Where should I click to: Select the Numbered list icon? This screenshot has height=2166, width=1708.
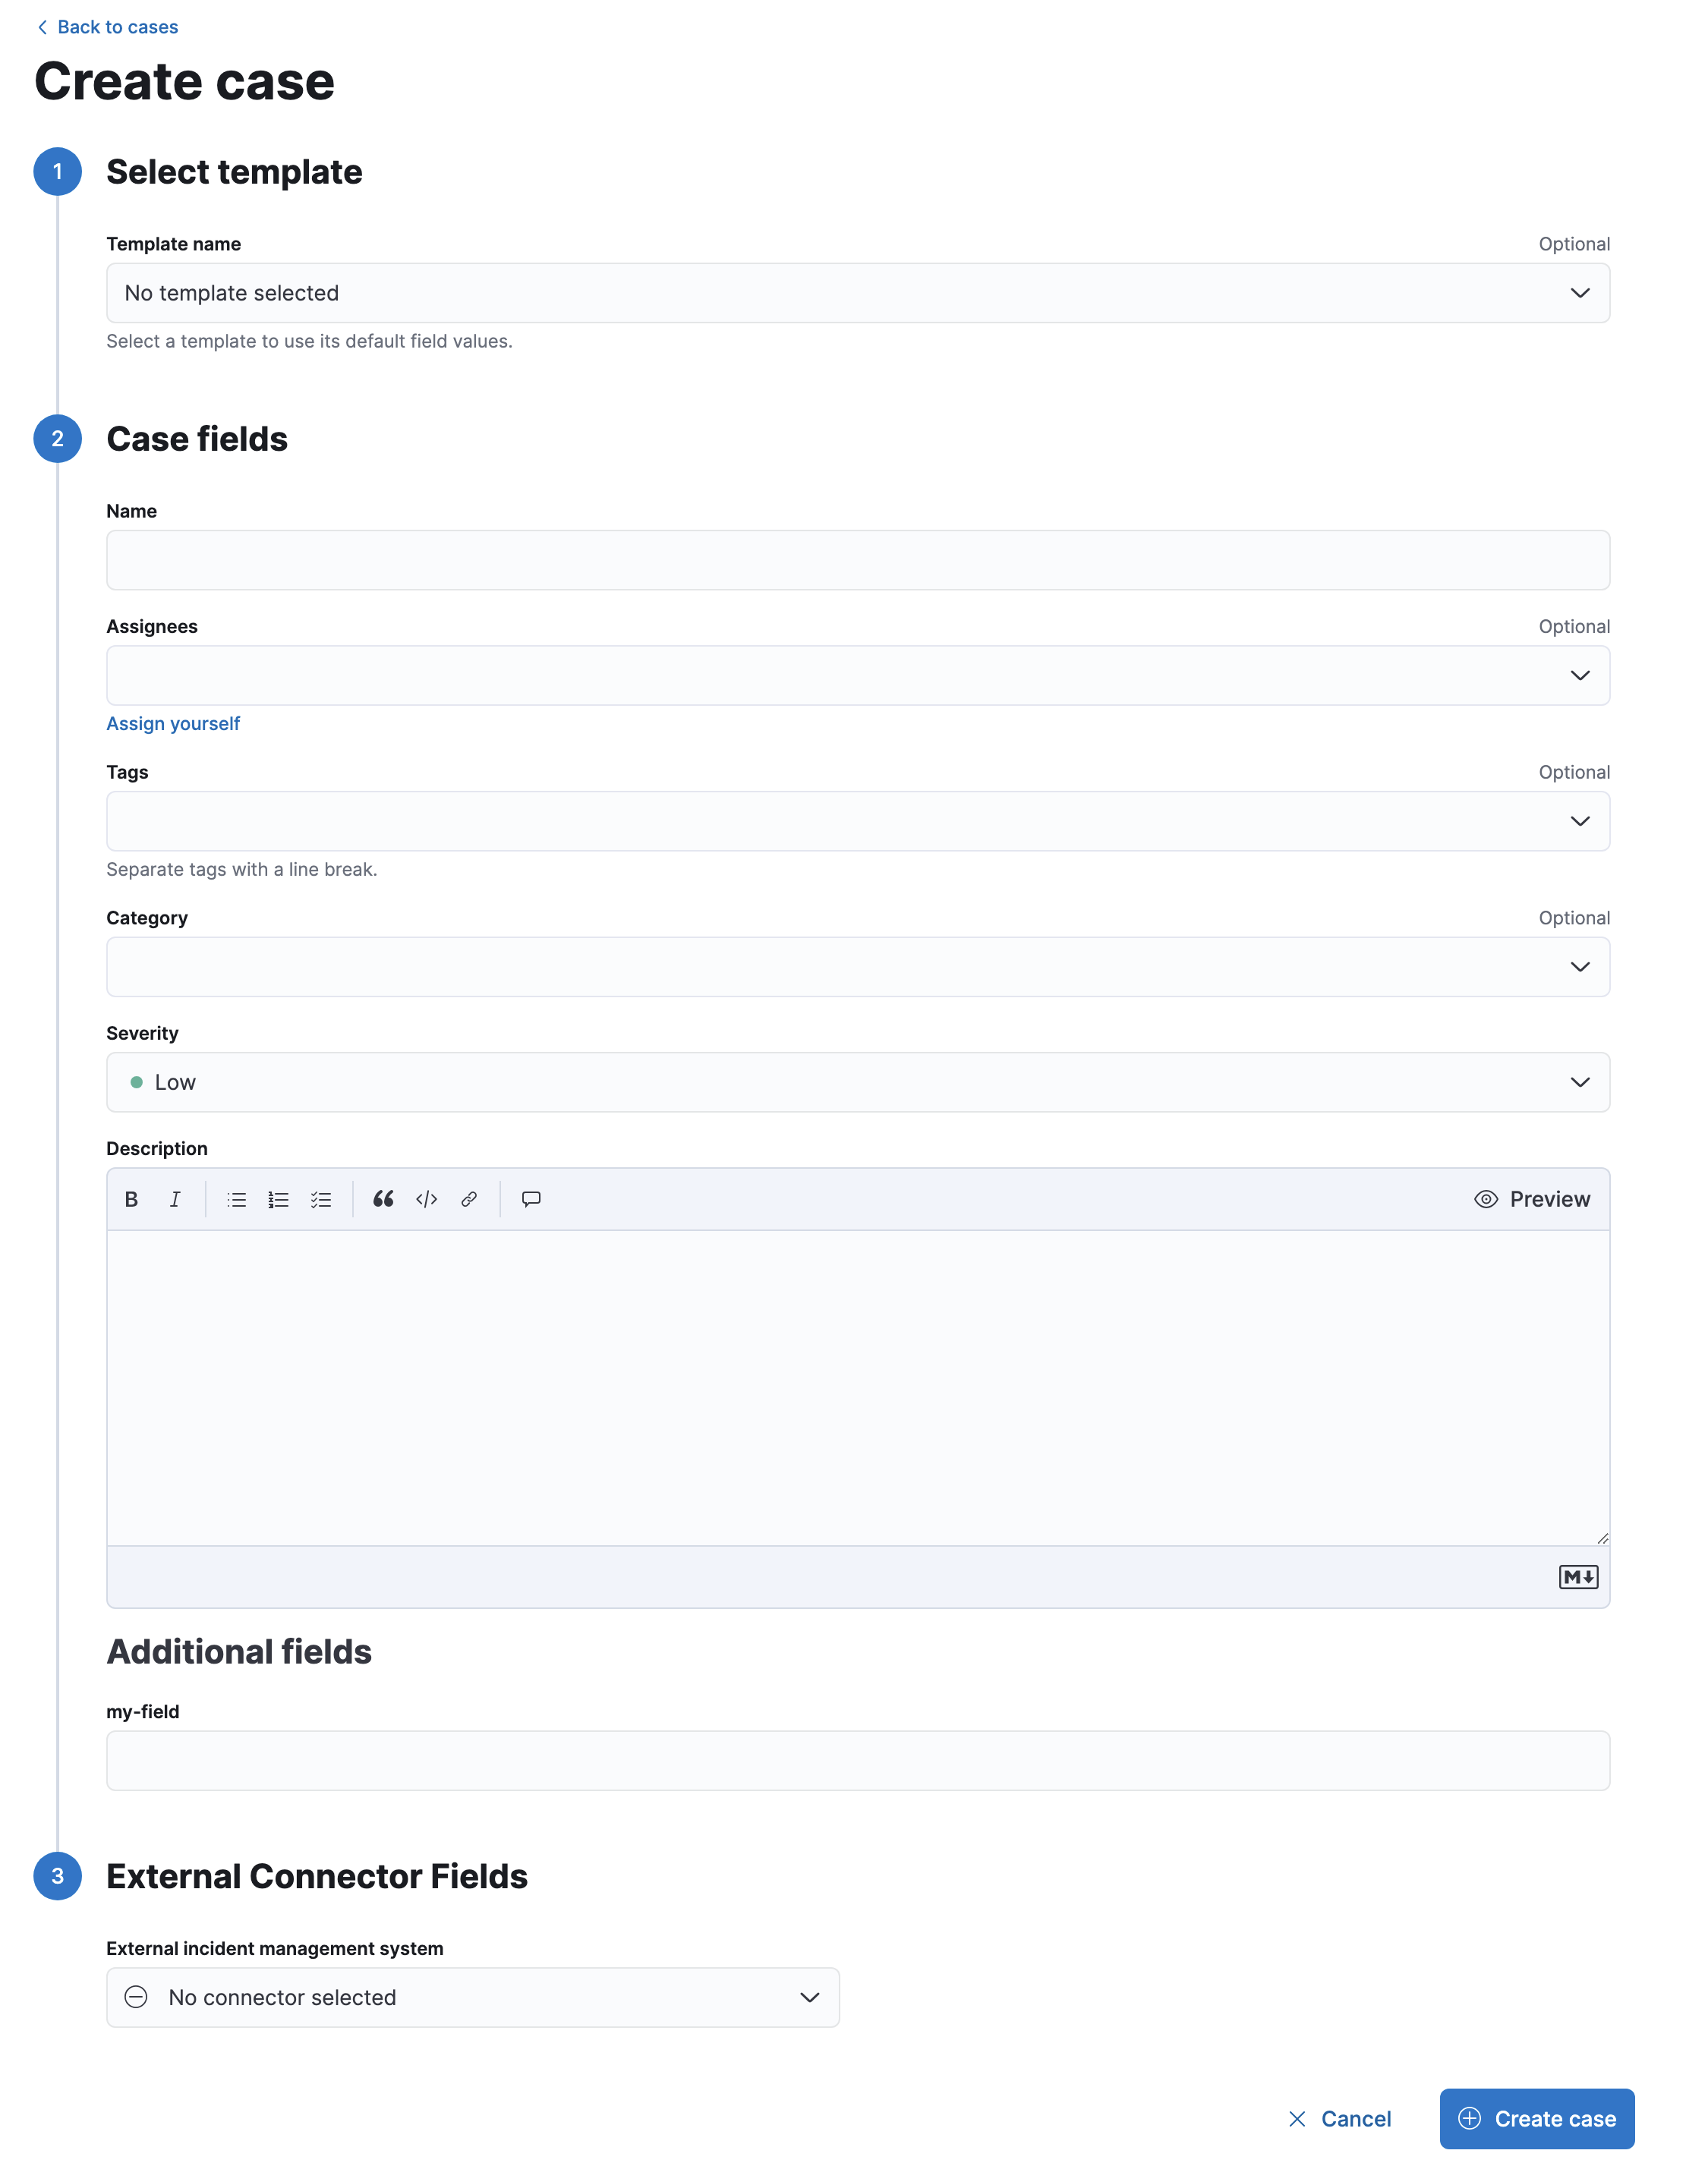tap(278, 1199)
